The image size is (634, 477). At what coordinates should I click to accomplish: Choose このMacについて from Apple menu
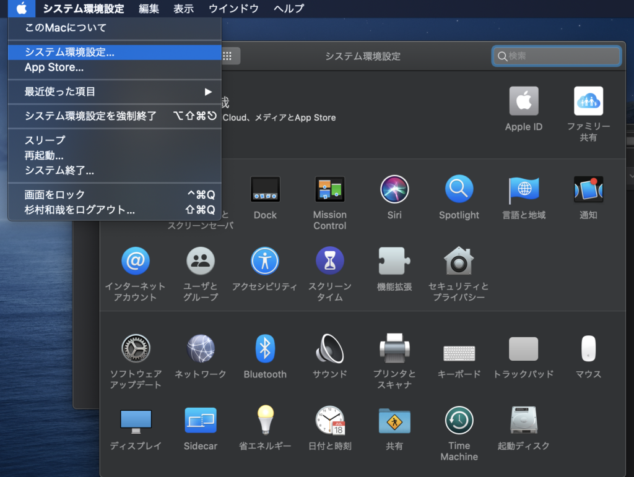pos(115,28)
